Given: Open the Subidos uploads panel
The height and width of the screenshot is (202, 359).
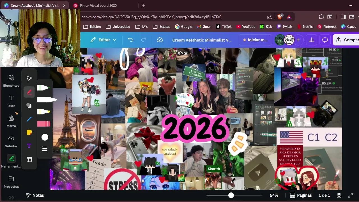Looking at the screenshot, I should tap(11, 141).
